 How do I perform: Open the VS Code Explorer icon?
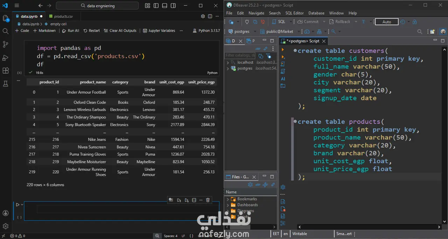5,18
